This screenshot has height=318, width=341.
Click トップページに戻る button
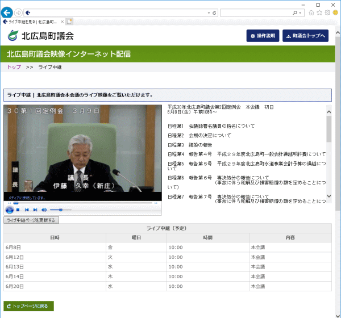tap(29, 306)
